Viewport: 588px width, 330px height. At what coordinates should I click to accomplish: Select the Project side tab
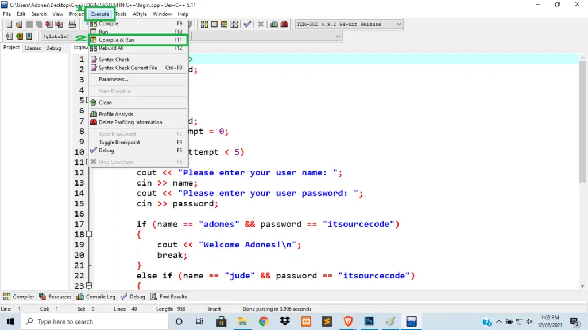pos(11,48)
